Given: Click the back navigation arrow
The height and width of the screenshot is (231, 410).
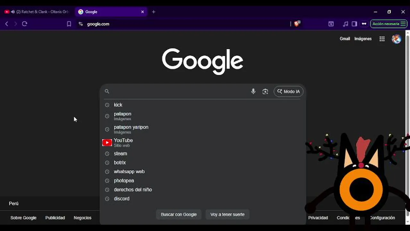Looking at the screenshot, I should pos(6,24).
